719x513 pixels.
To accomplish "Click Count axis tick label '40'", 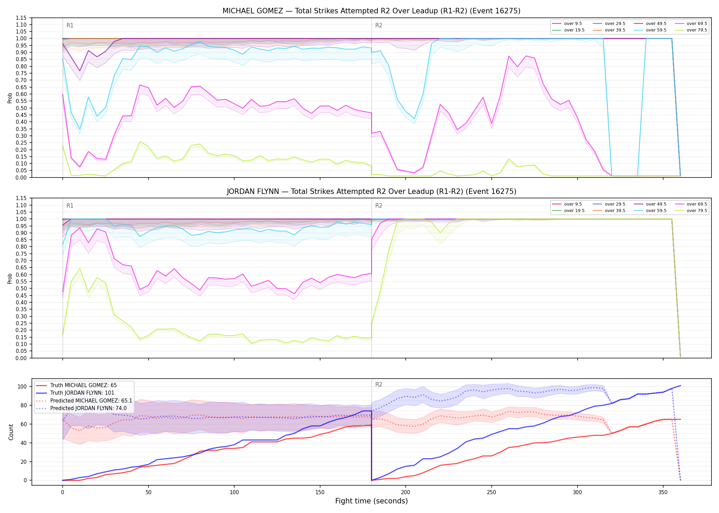I will (x=24, y=443).
